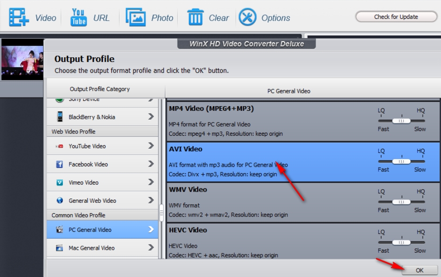Click the General Web Video globe icon
Image resolution: width=441 pixels, height=277 pixels.
[x=60, y=200]
